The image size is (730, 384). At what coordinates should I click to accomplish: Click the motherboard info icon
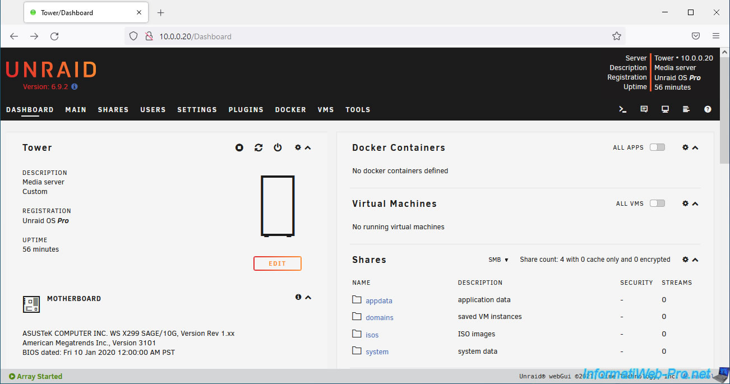pos(298,297)
